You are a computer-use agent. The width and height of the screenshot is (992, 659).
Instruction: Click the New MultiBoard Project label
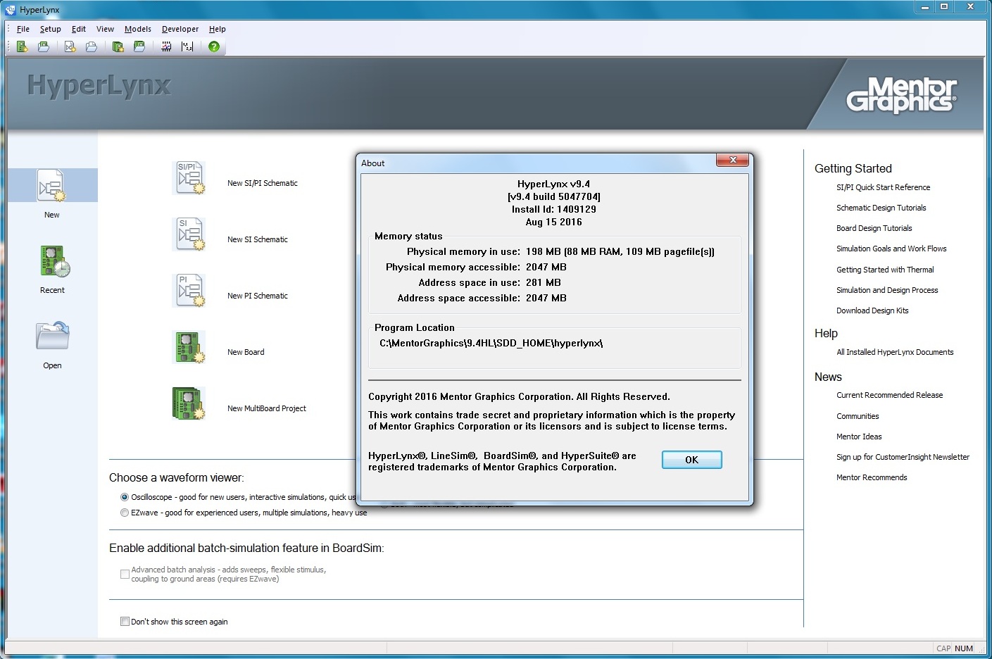click(266, 408)
